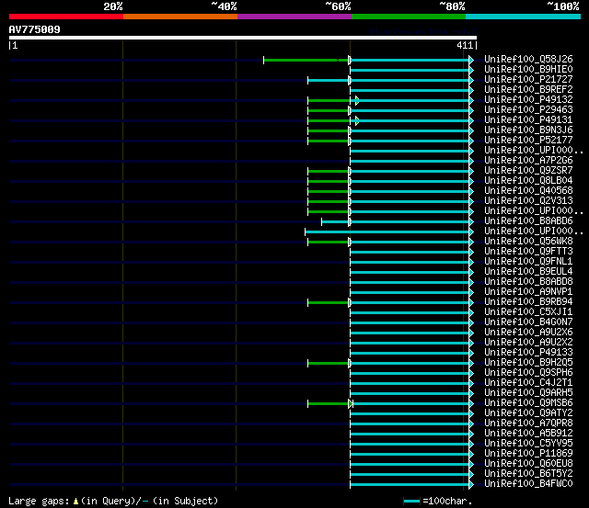Open hit UniRef100_A9U2X6
Viewport: 589px width, 508px height.
[528, 333]
